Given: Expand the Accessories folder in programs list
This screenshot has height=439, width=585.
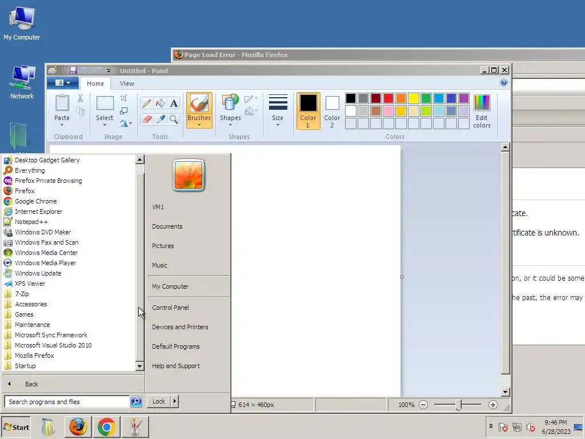Looking at the screenshot, I should tap(31, 304).
